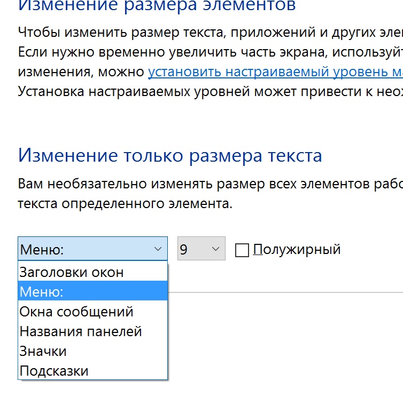Select Подсказки from the dropdown list
Image resolution: width=403 pixels, height=405 pixels.
(54, 371)
